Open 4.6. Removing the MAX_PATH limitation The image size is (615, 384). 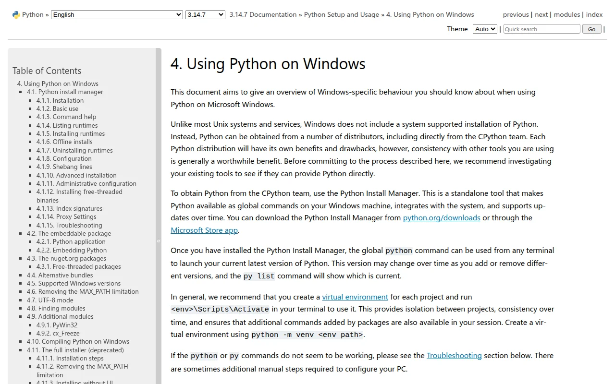[83, 291]
